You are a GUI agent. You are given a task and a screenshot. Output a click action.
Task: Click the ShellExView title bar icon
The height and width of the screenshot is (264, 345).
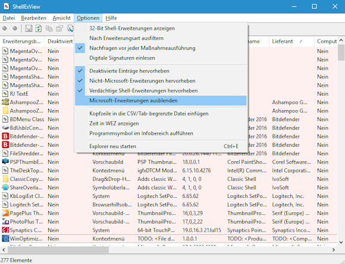point(7,7)
